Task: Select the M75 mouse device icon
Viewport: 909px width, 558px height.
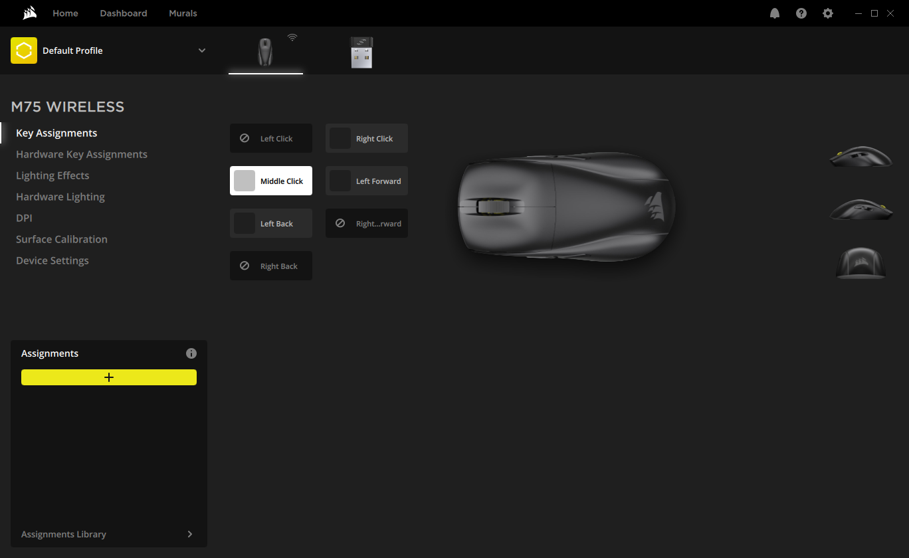Action: point(266,52)
